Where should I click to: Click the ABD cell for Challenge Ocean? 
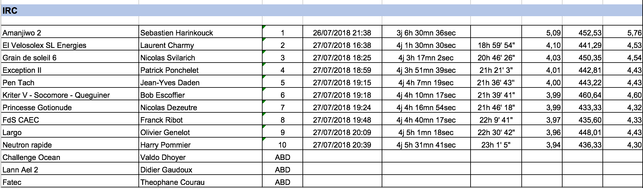[x=283, y=157]
